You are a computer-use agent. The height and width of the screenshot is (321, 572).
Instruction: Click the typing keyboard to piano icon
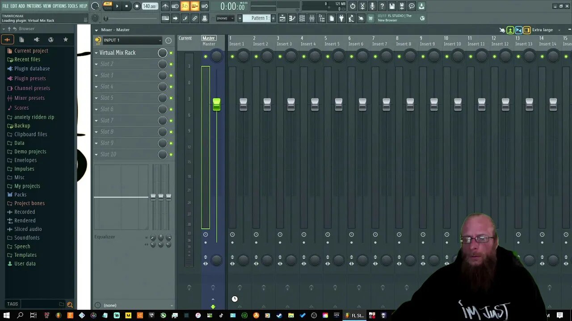(x=165, y=18)
